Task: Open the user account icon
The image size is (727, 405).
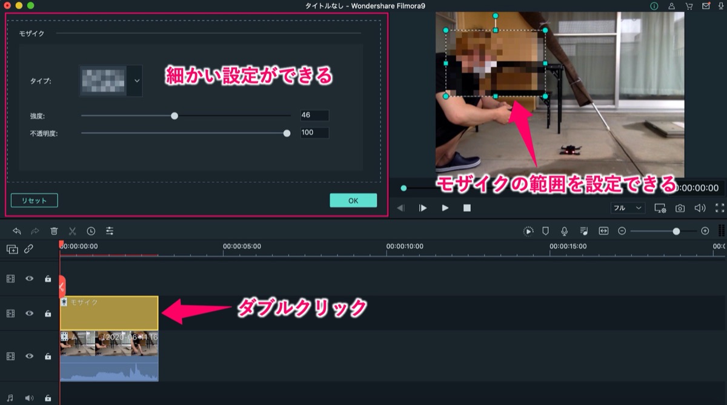Action: (x=671, y=5)
